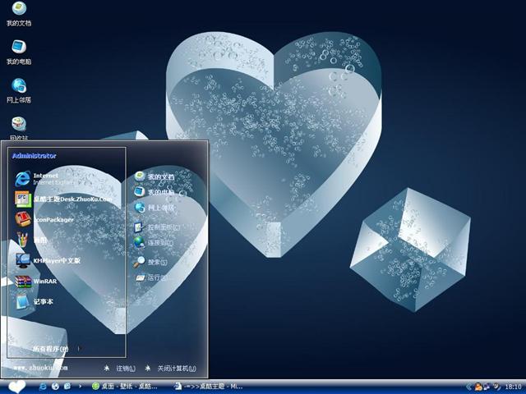Image resolution: width=526 pixels, height=394 pixels.
Task: Open 控制面板(C) control panel entry
Action: (x=157, y=227)
